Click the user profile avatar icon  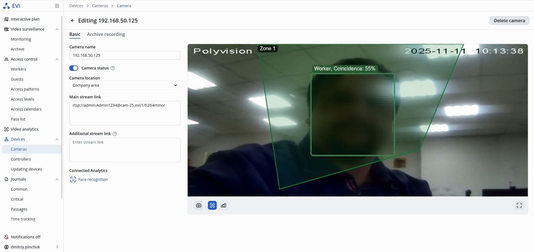(x=6, y=247)
